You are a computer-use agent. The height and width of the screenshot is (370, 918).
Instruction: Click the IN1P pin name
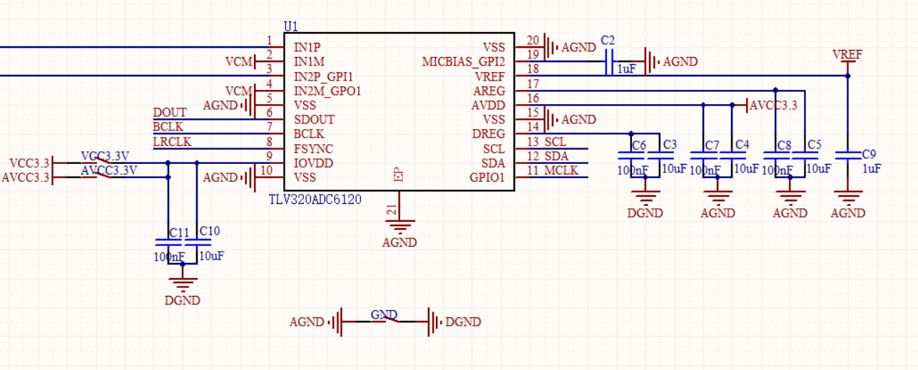click(x=307, y=47)
